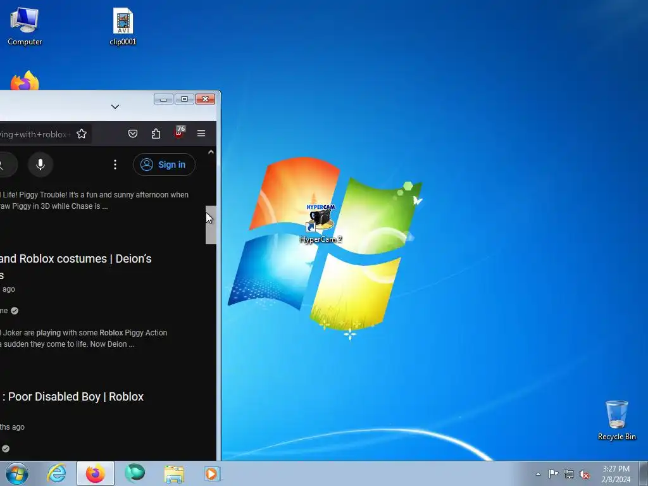Click the Save to Pocket icon
The width and height of the screenshot is (648, 486).
tap(133, 134)
